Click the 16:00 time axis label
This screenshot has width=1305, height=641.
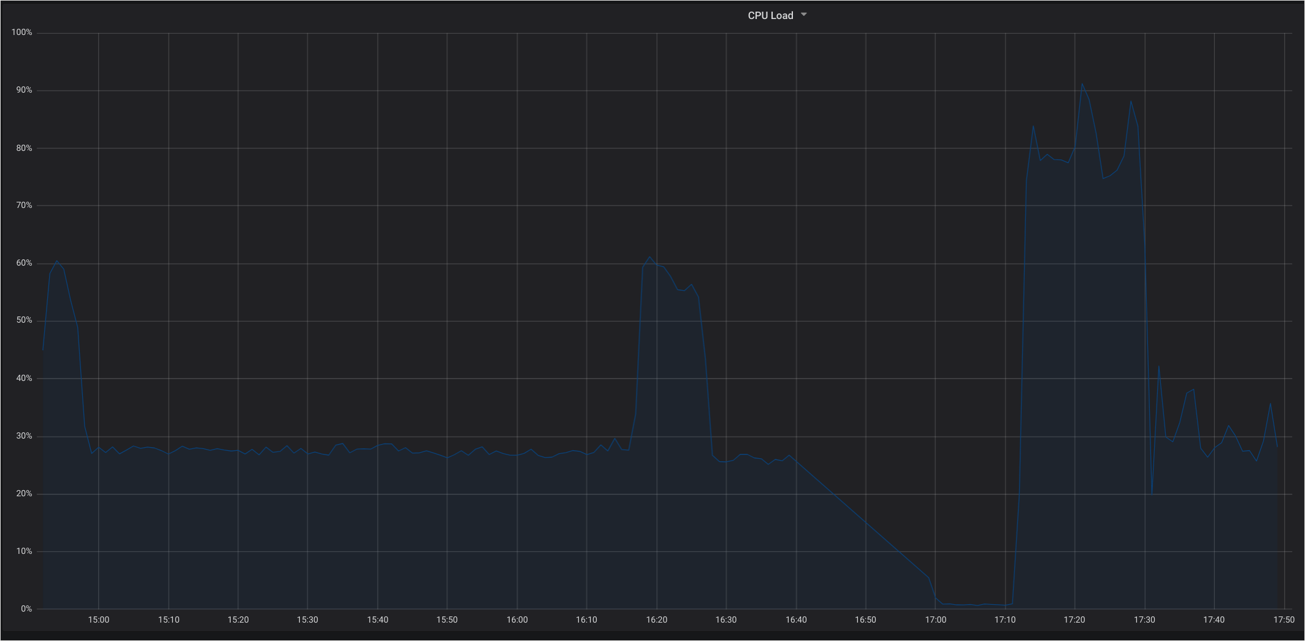517,620
